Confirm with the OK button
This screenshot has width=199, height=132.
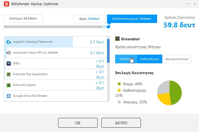tap(78, 123)
